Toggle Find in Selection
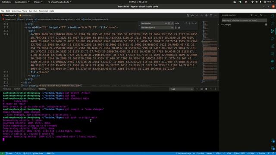 (193, 23)
